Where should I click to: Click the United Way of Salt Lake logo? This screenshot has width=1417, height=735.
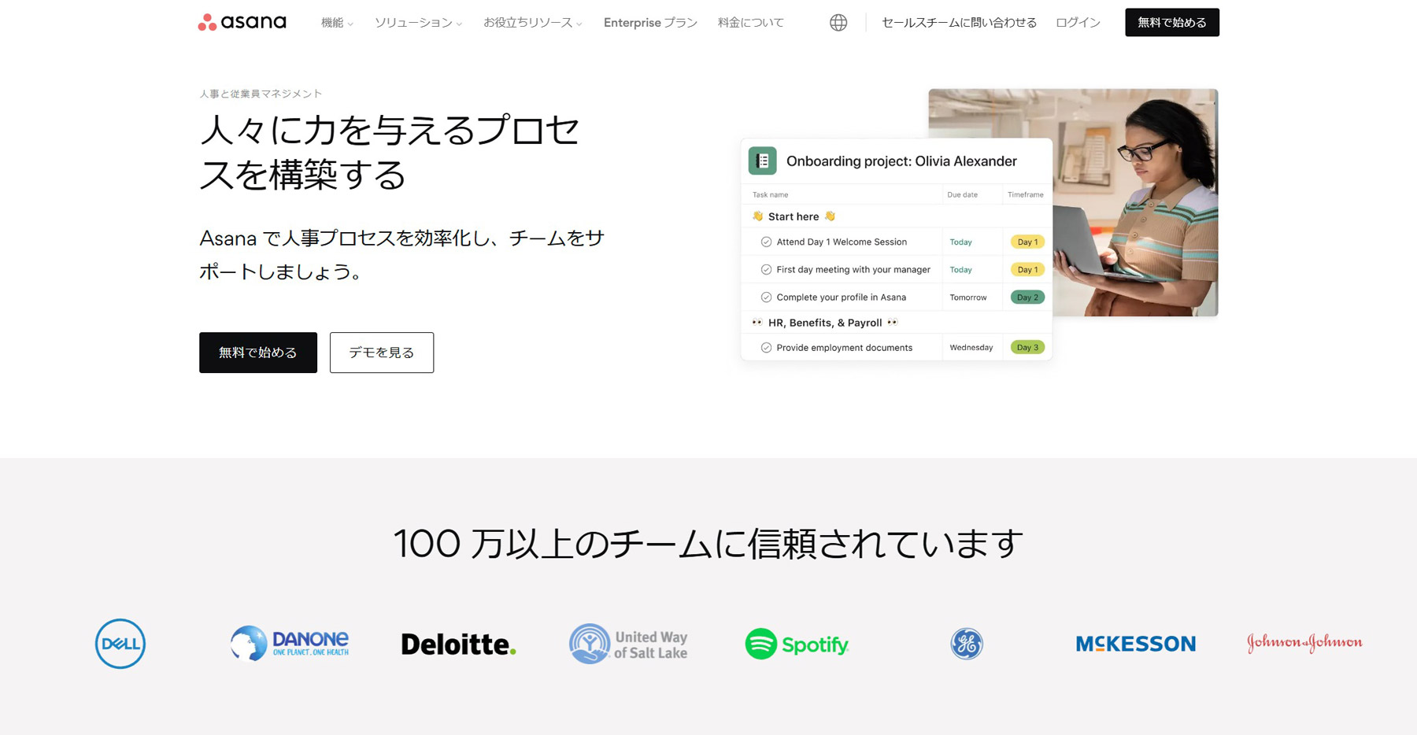tap(628, 644)
